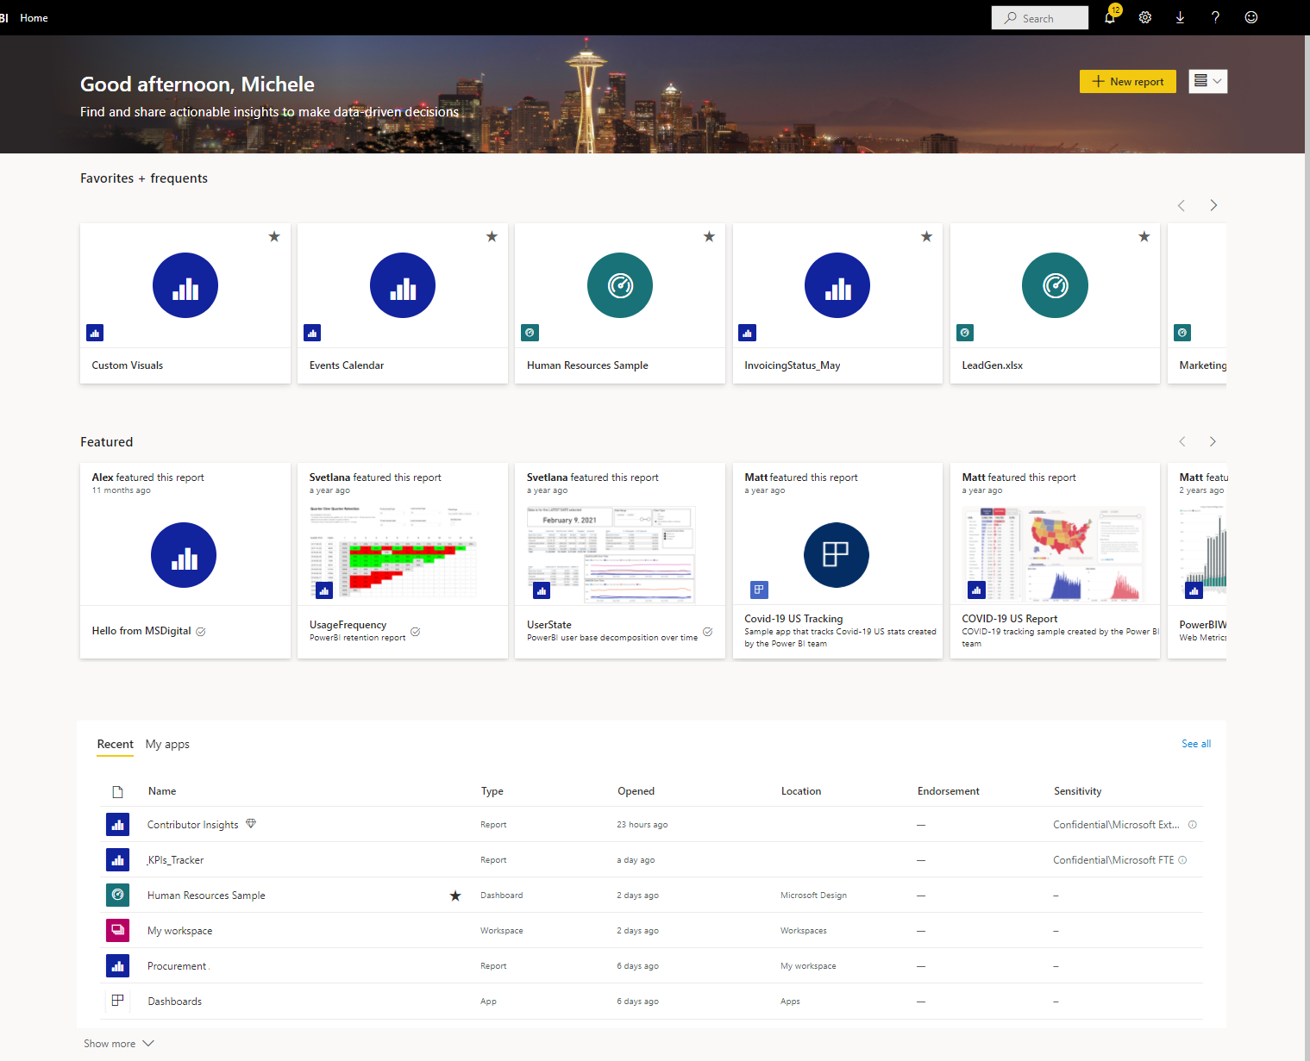Viewport: 1310px width, 1061px height.
Task: Click My workspace row icon
Action: (x=118, y=931)
